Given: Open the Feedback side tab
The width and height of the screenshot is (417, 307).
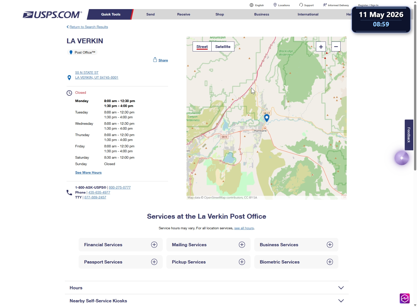Looking at the screenshot, I should (x=409, y=135).
